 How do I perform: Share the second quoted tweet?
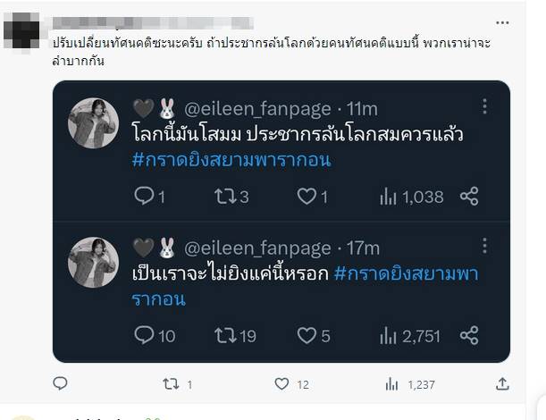[x=469, y=335]
